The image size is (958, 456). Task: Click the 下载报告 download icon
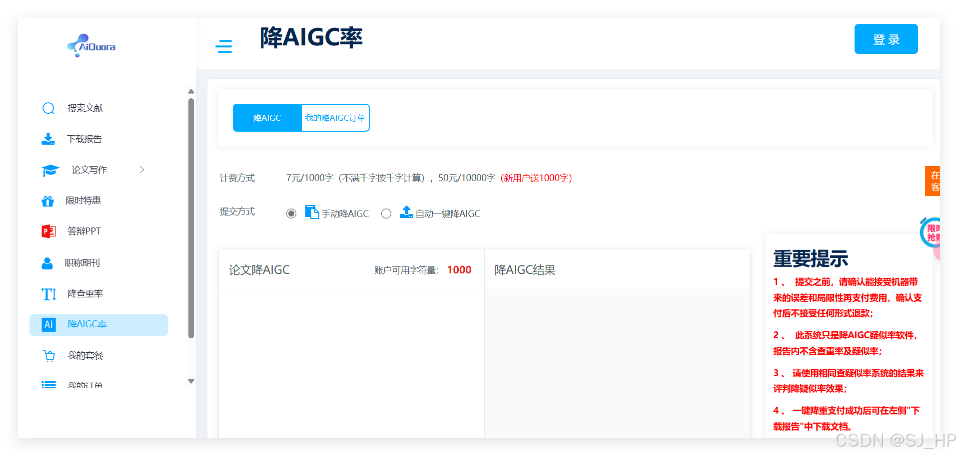48,138
